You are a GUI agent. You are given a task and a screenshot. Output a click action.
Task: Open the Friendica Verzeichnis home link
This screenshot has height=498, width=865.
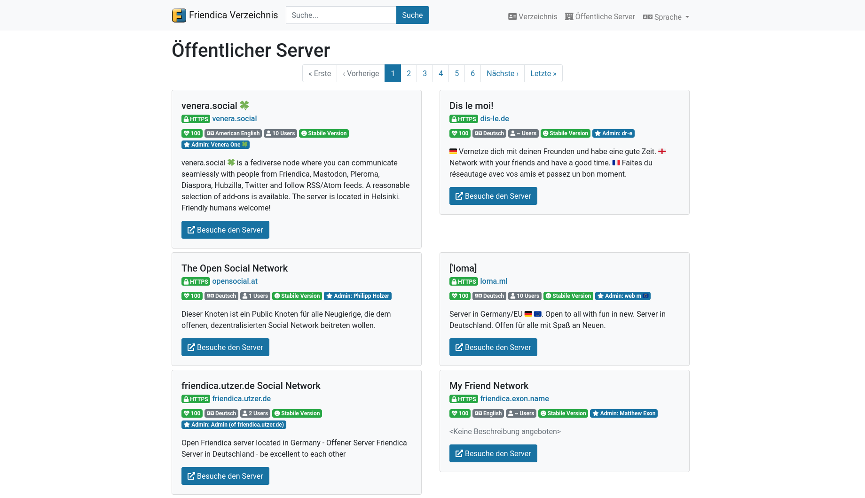(x=225, y=16)
